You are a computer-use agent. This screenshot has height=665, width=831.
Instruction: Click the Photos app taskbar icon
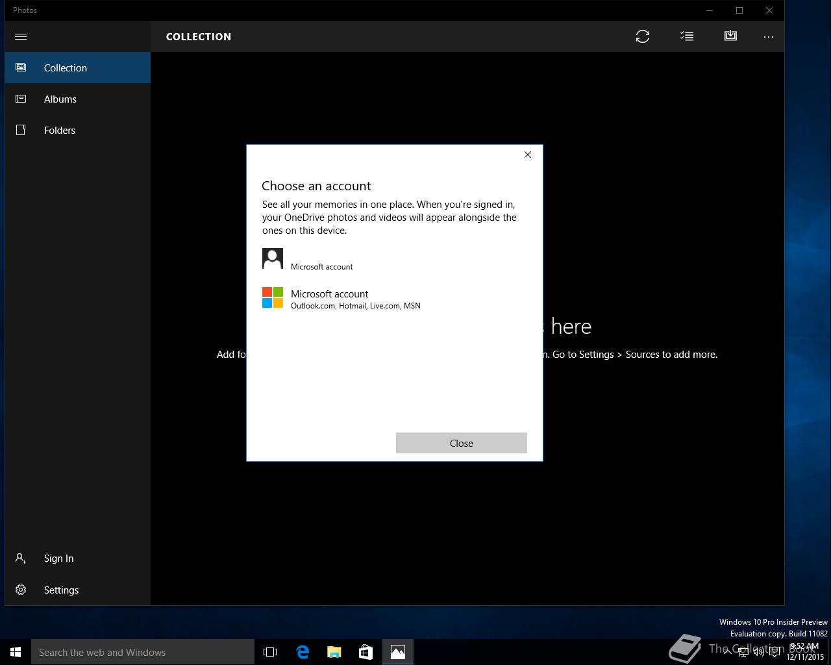[x=398, y=652]
